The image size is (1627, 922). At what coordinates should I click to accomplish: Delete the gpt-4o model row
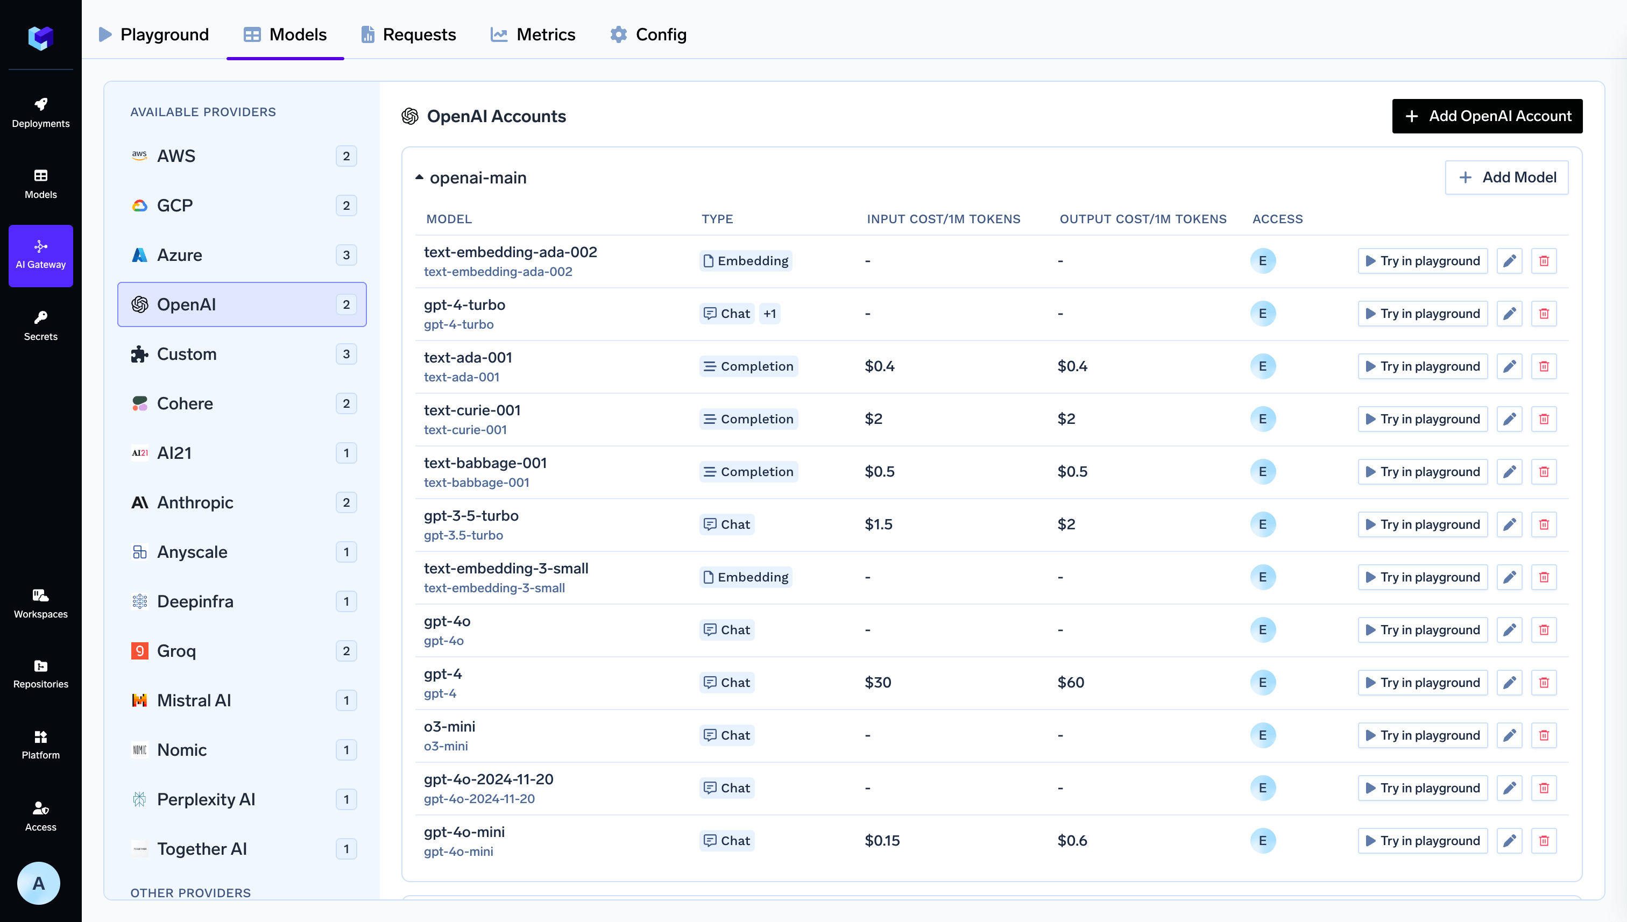(x=1544, y=630)
